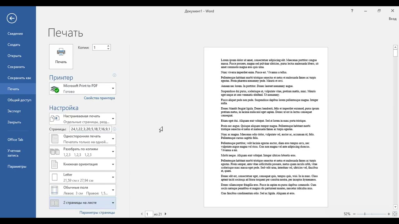Click Вход sign-in link
Screen dimensions: 399x224
tap(392, 19)
